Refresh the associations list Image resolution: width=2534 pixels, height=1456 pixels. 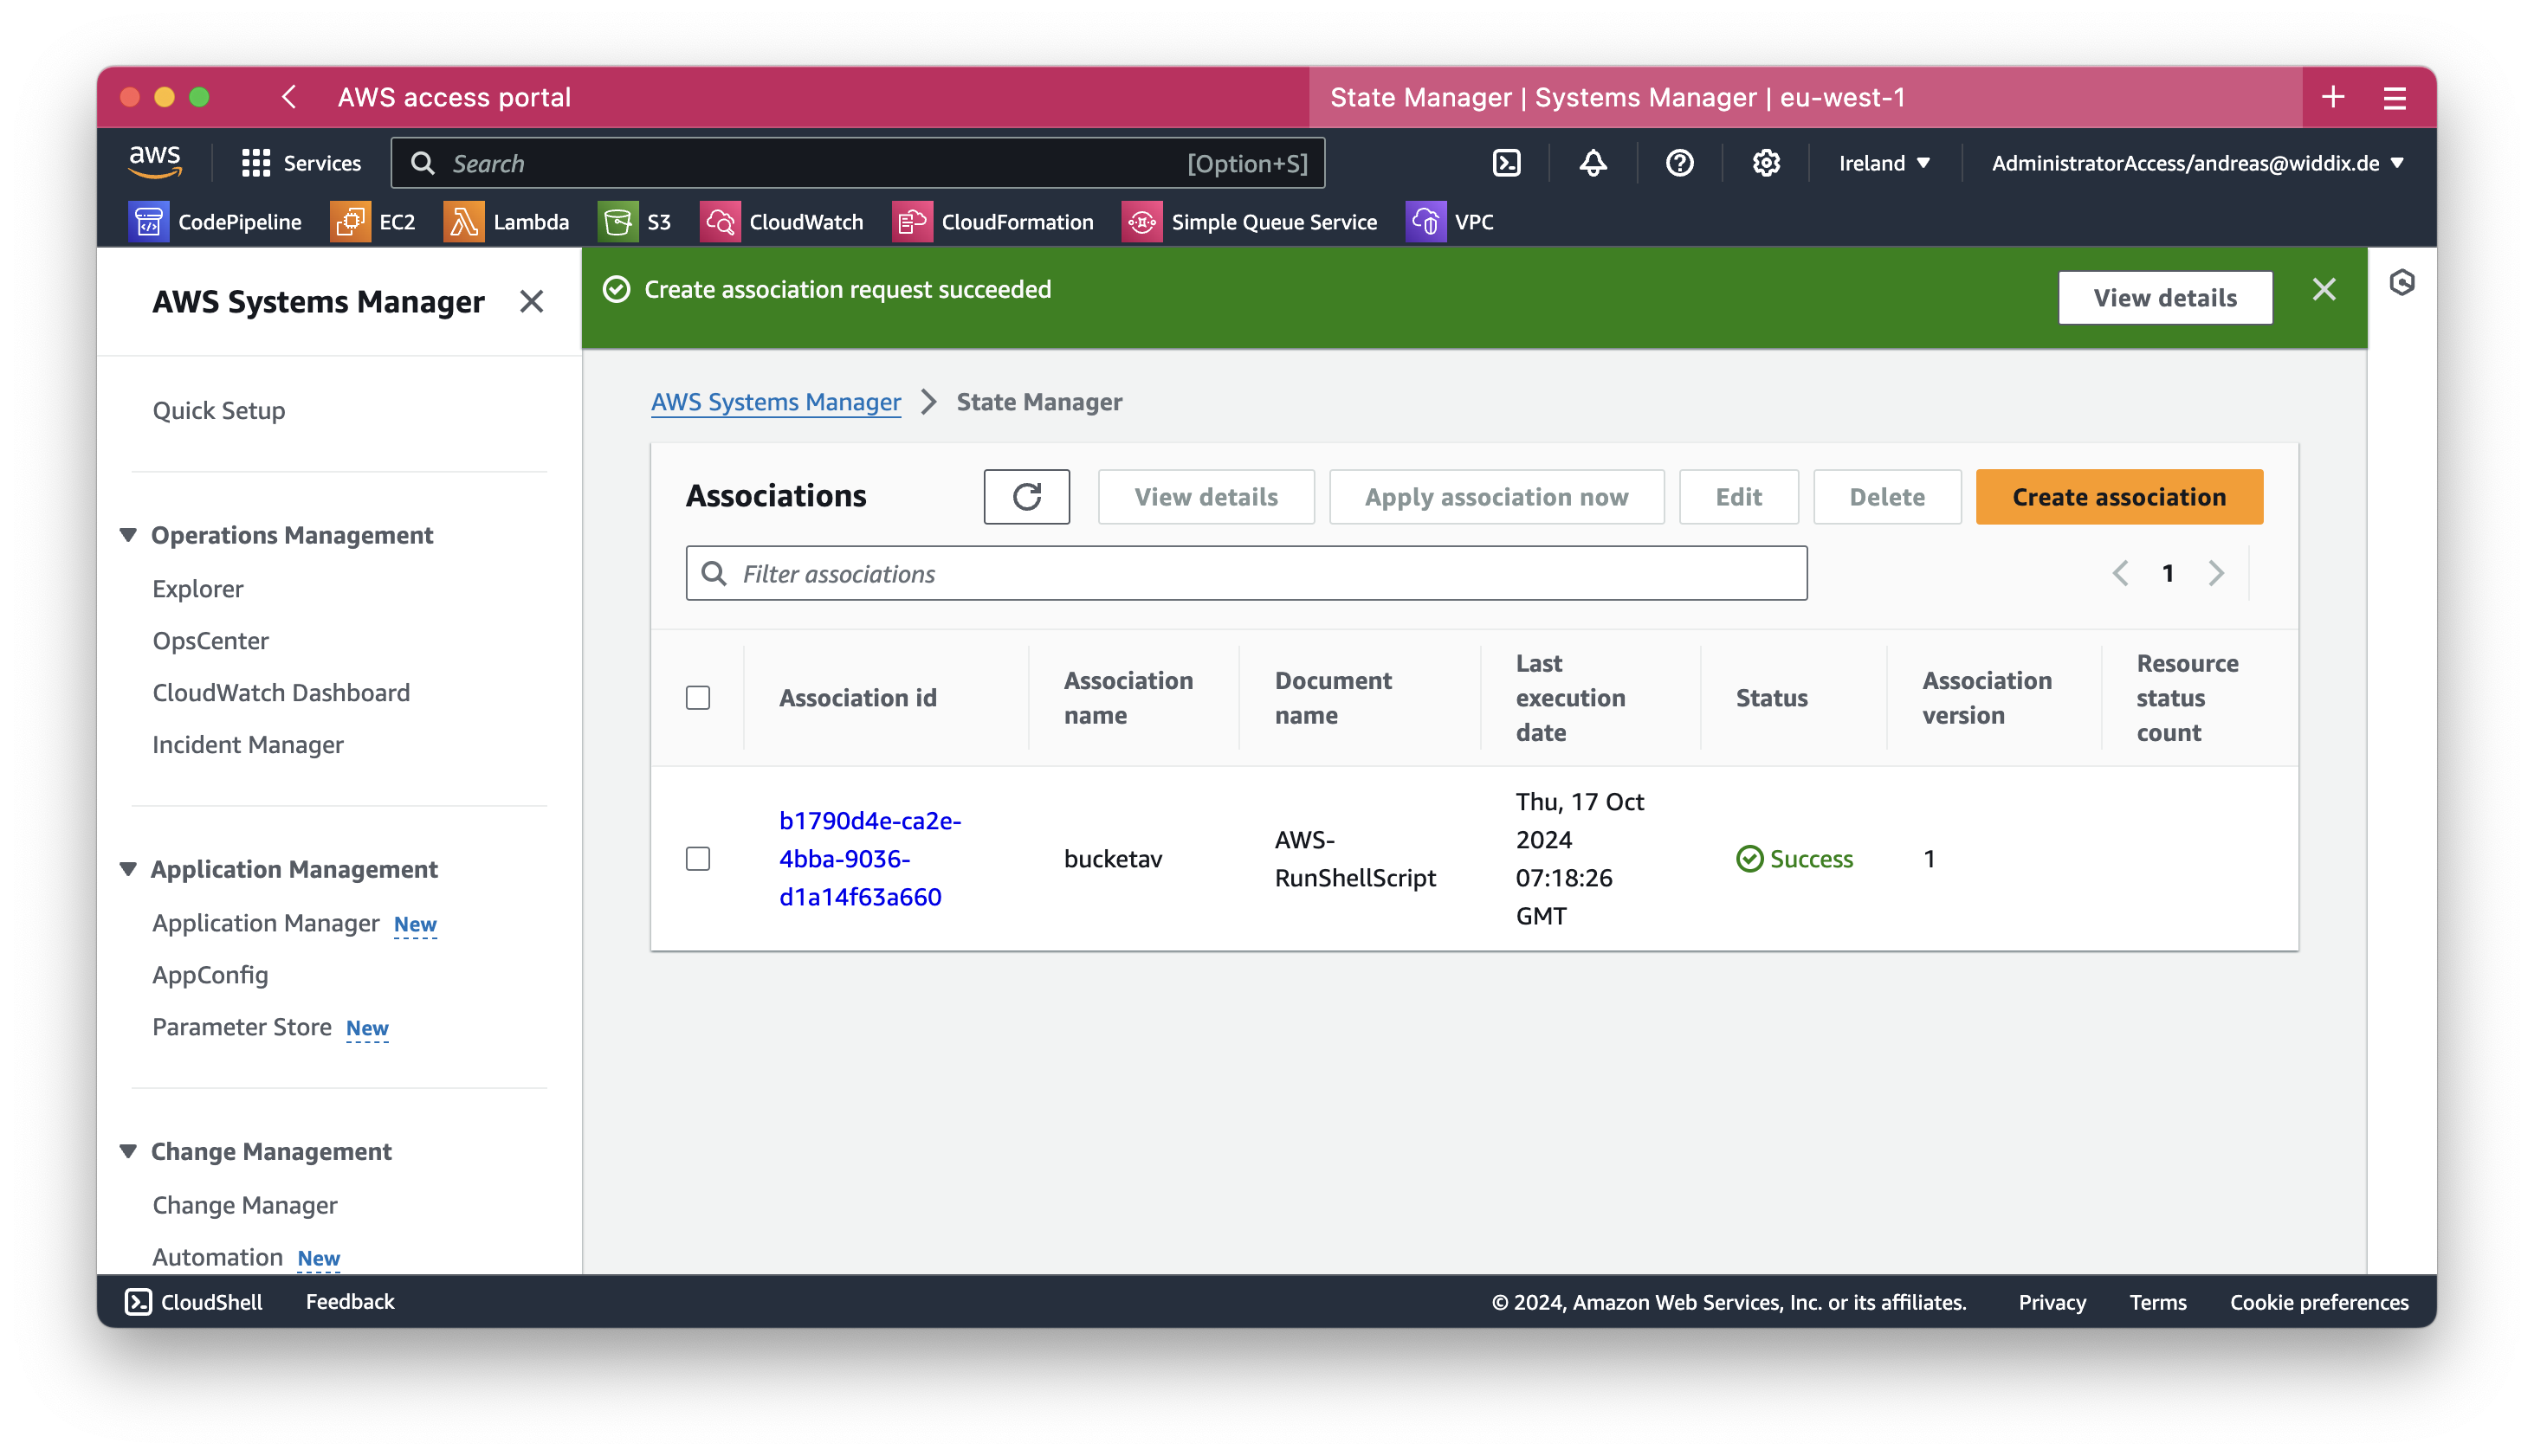pyautogui.click(x=1026, y=497)
